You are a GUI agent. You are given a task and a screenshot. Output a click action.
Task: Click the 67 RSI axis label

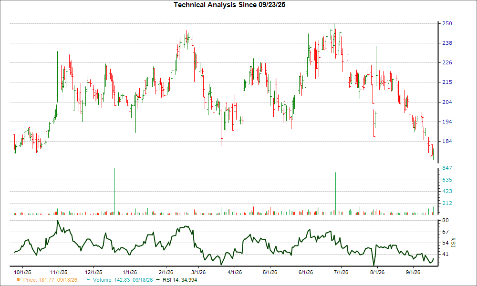[446, 232]
